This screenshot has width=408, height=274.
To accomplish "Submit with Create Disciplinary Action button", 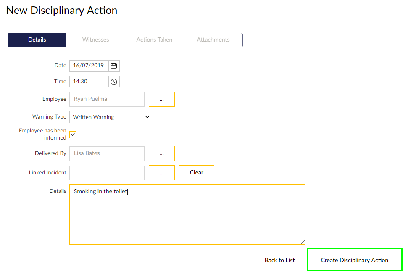I will click(x=354, y=260).
